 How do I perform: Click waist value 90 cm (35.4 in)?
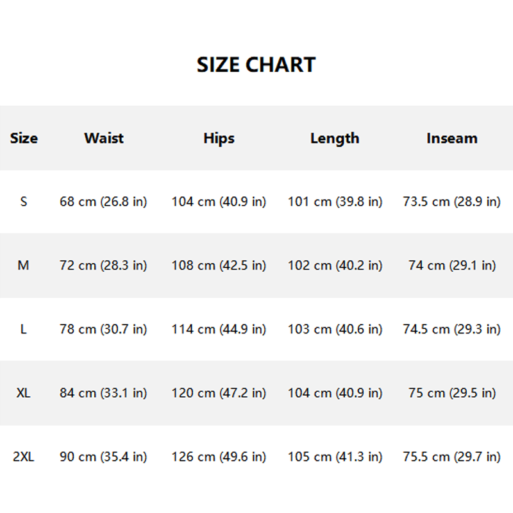pos(103,457)
